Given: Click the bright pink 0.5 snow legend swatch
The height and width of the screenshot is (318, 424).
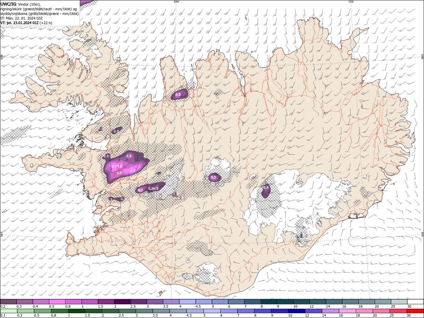Looking at the screenshot, I should (x=57, y=302).
